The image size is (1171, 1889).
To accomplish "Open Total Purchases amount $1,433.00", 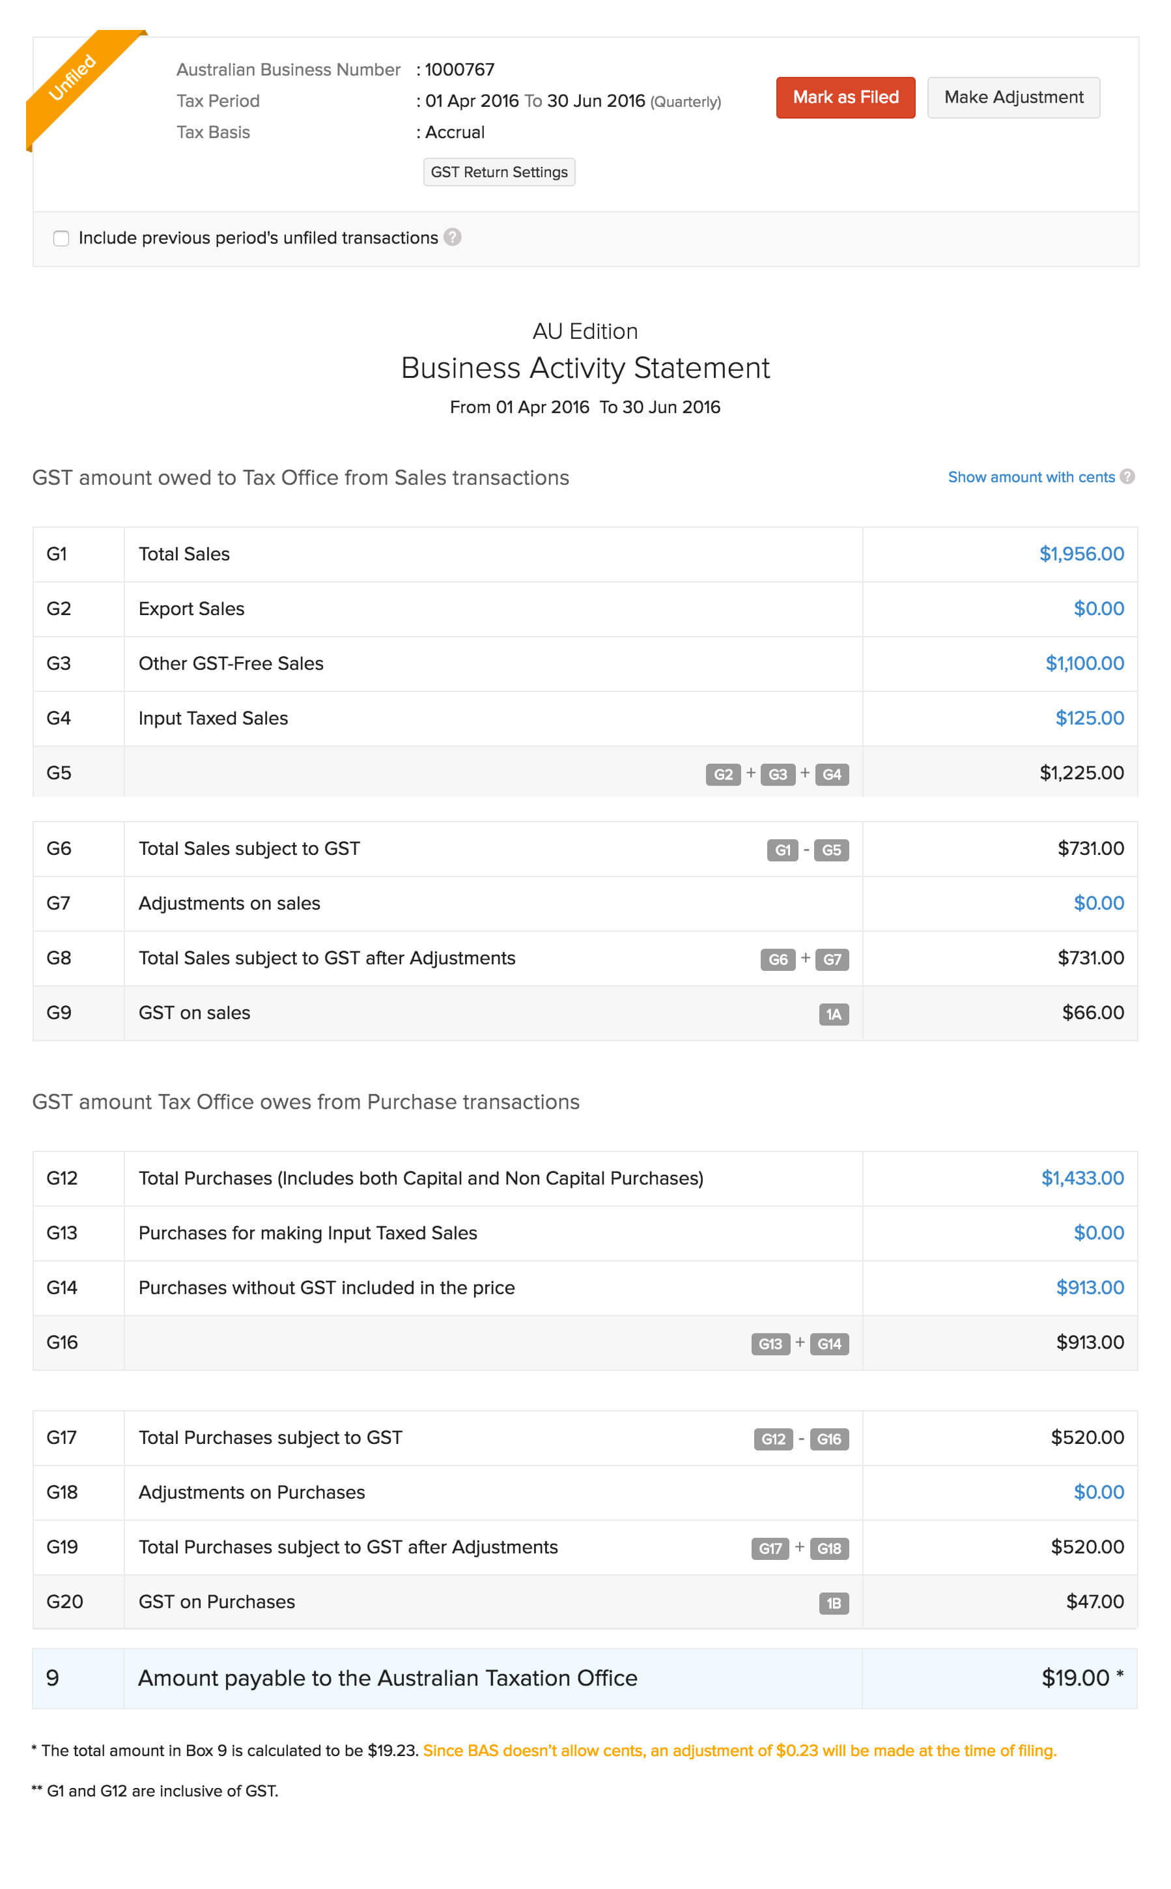I will tap(1082, 1177).
